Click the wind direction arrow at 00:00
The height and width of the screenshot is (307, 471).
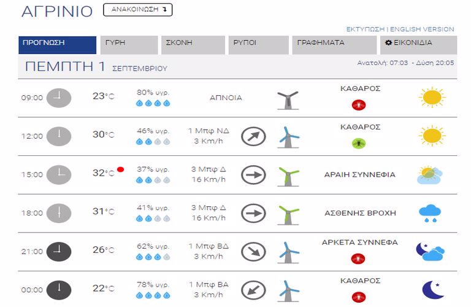pos(253,290)
